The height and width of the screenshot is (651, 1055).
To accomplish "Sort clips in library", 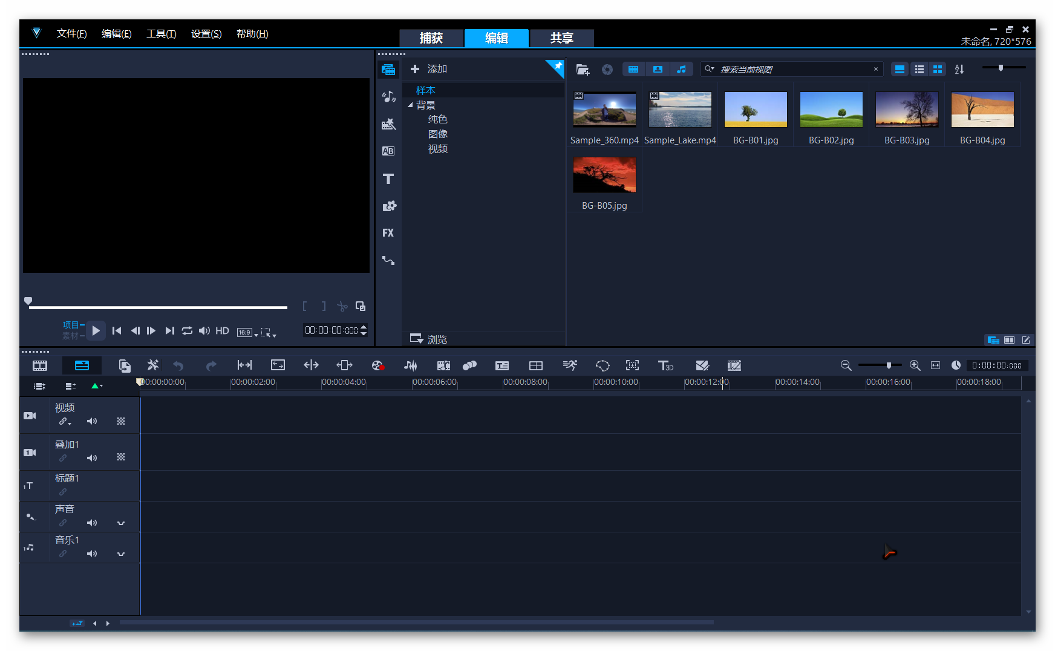I will click(959, 70).
